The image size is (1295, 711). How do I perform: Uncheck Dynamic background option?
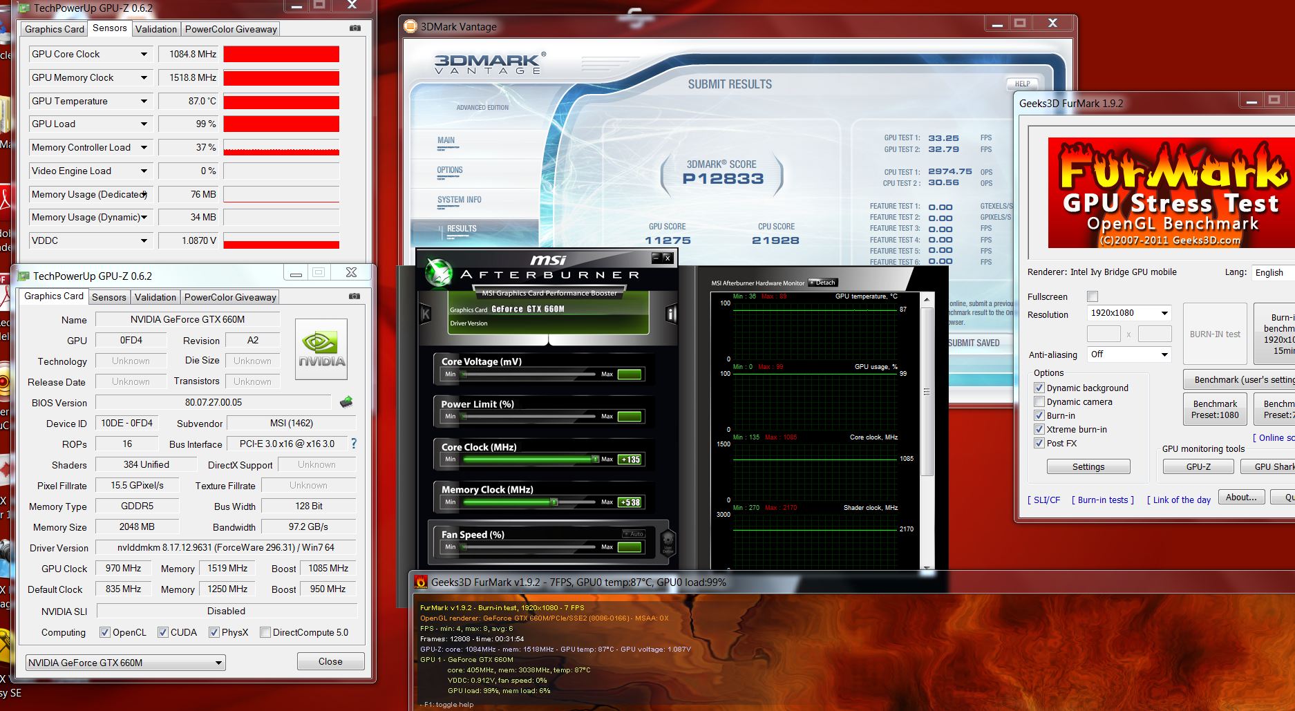[1039, 388]
